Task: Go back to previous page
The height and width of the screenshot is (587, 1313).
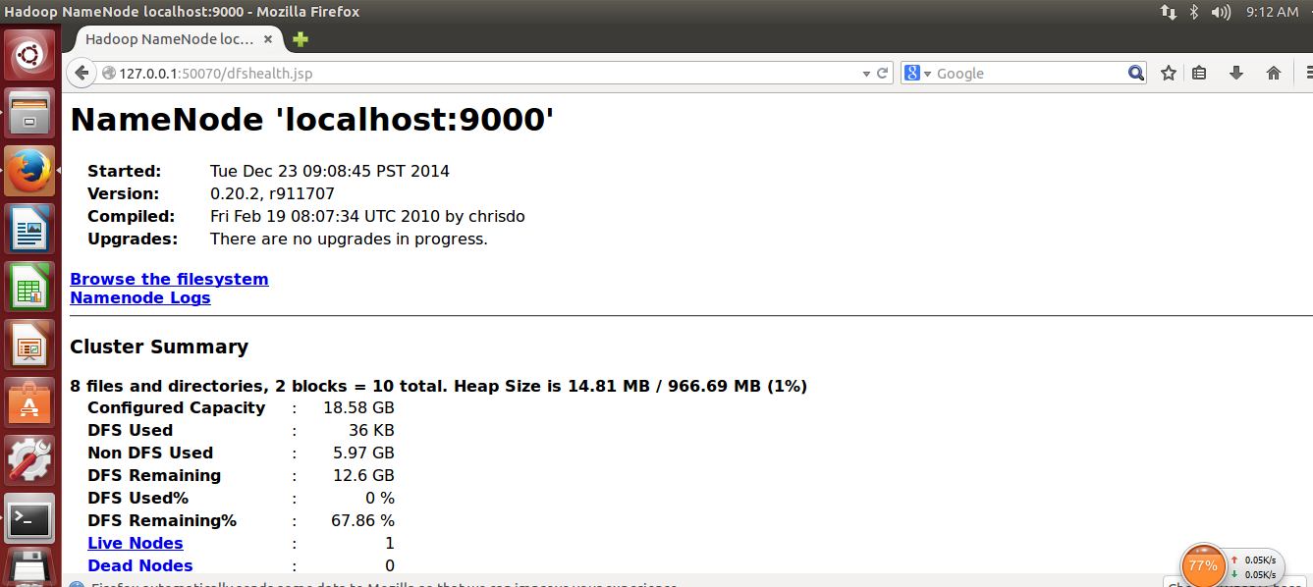Action: pos(82,73)
